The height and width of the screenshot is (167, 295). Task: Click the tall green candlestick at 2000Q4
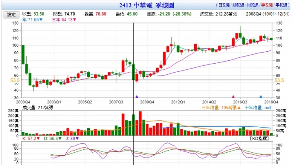23,55
